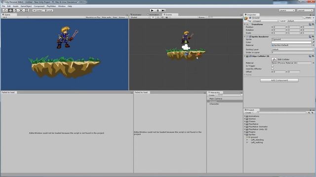This screenshot has width=316, height=177.
Task: Open the Shaded draw mode dropdown
Action: [140, 18]
